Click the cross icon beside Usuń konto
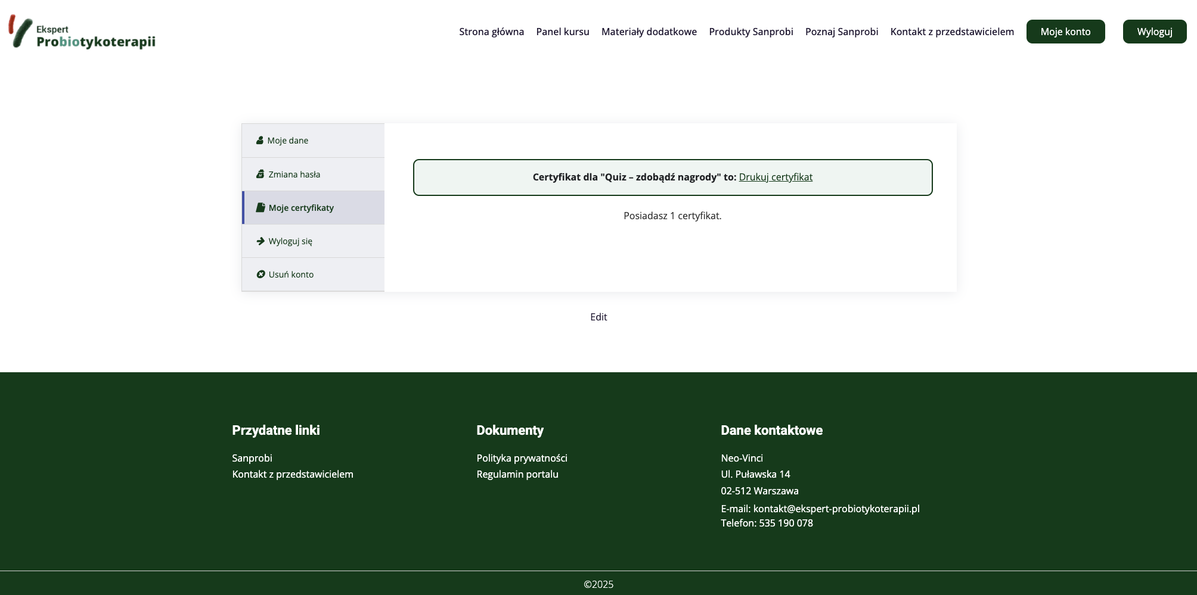Image resolution: width=1197 pixels, height=595 pixels. (x=261, y=275)
